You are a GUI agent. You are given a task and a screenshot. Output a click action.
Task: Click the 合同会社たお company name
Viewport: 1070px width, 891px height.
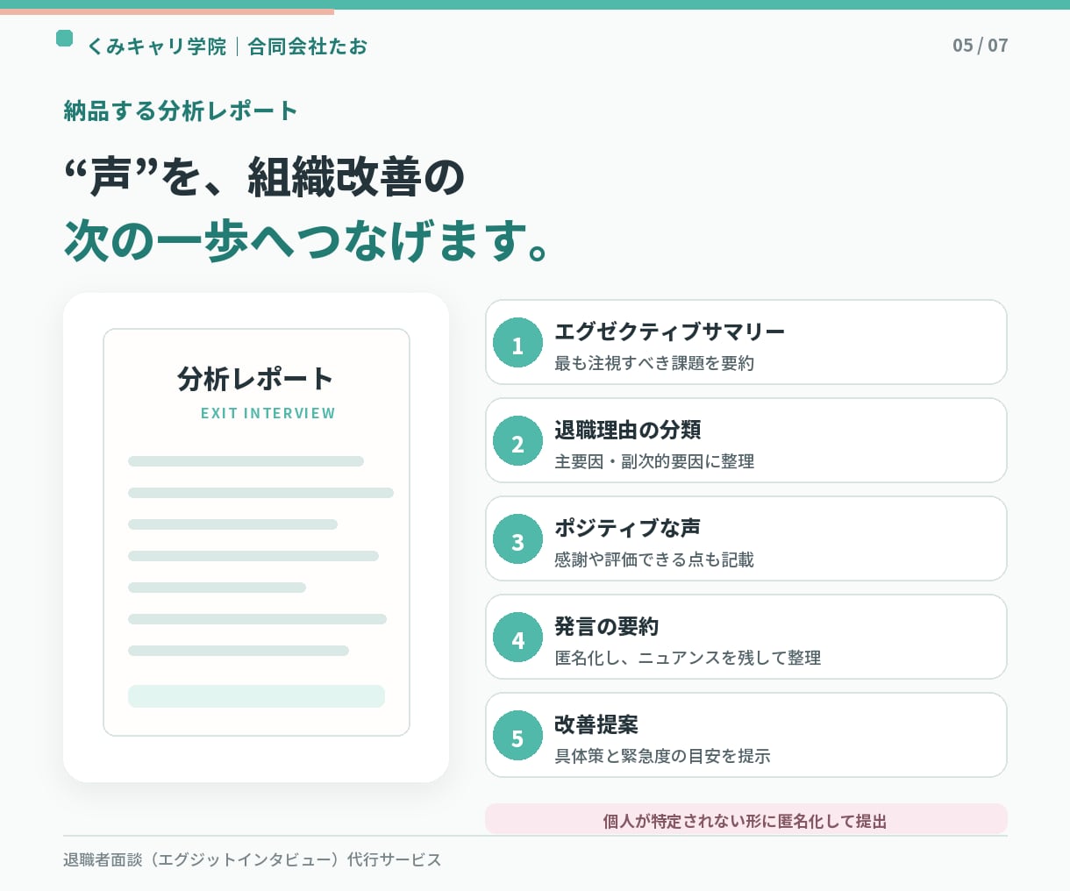coord(307,46)
